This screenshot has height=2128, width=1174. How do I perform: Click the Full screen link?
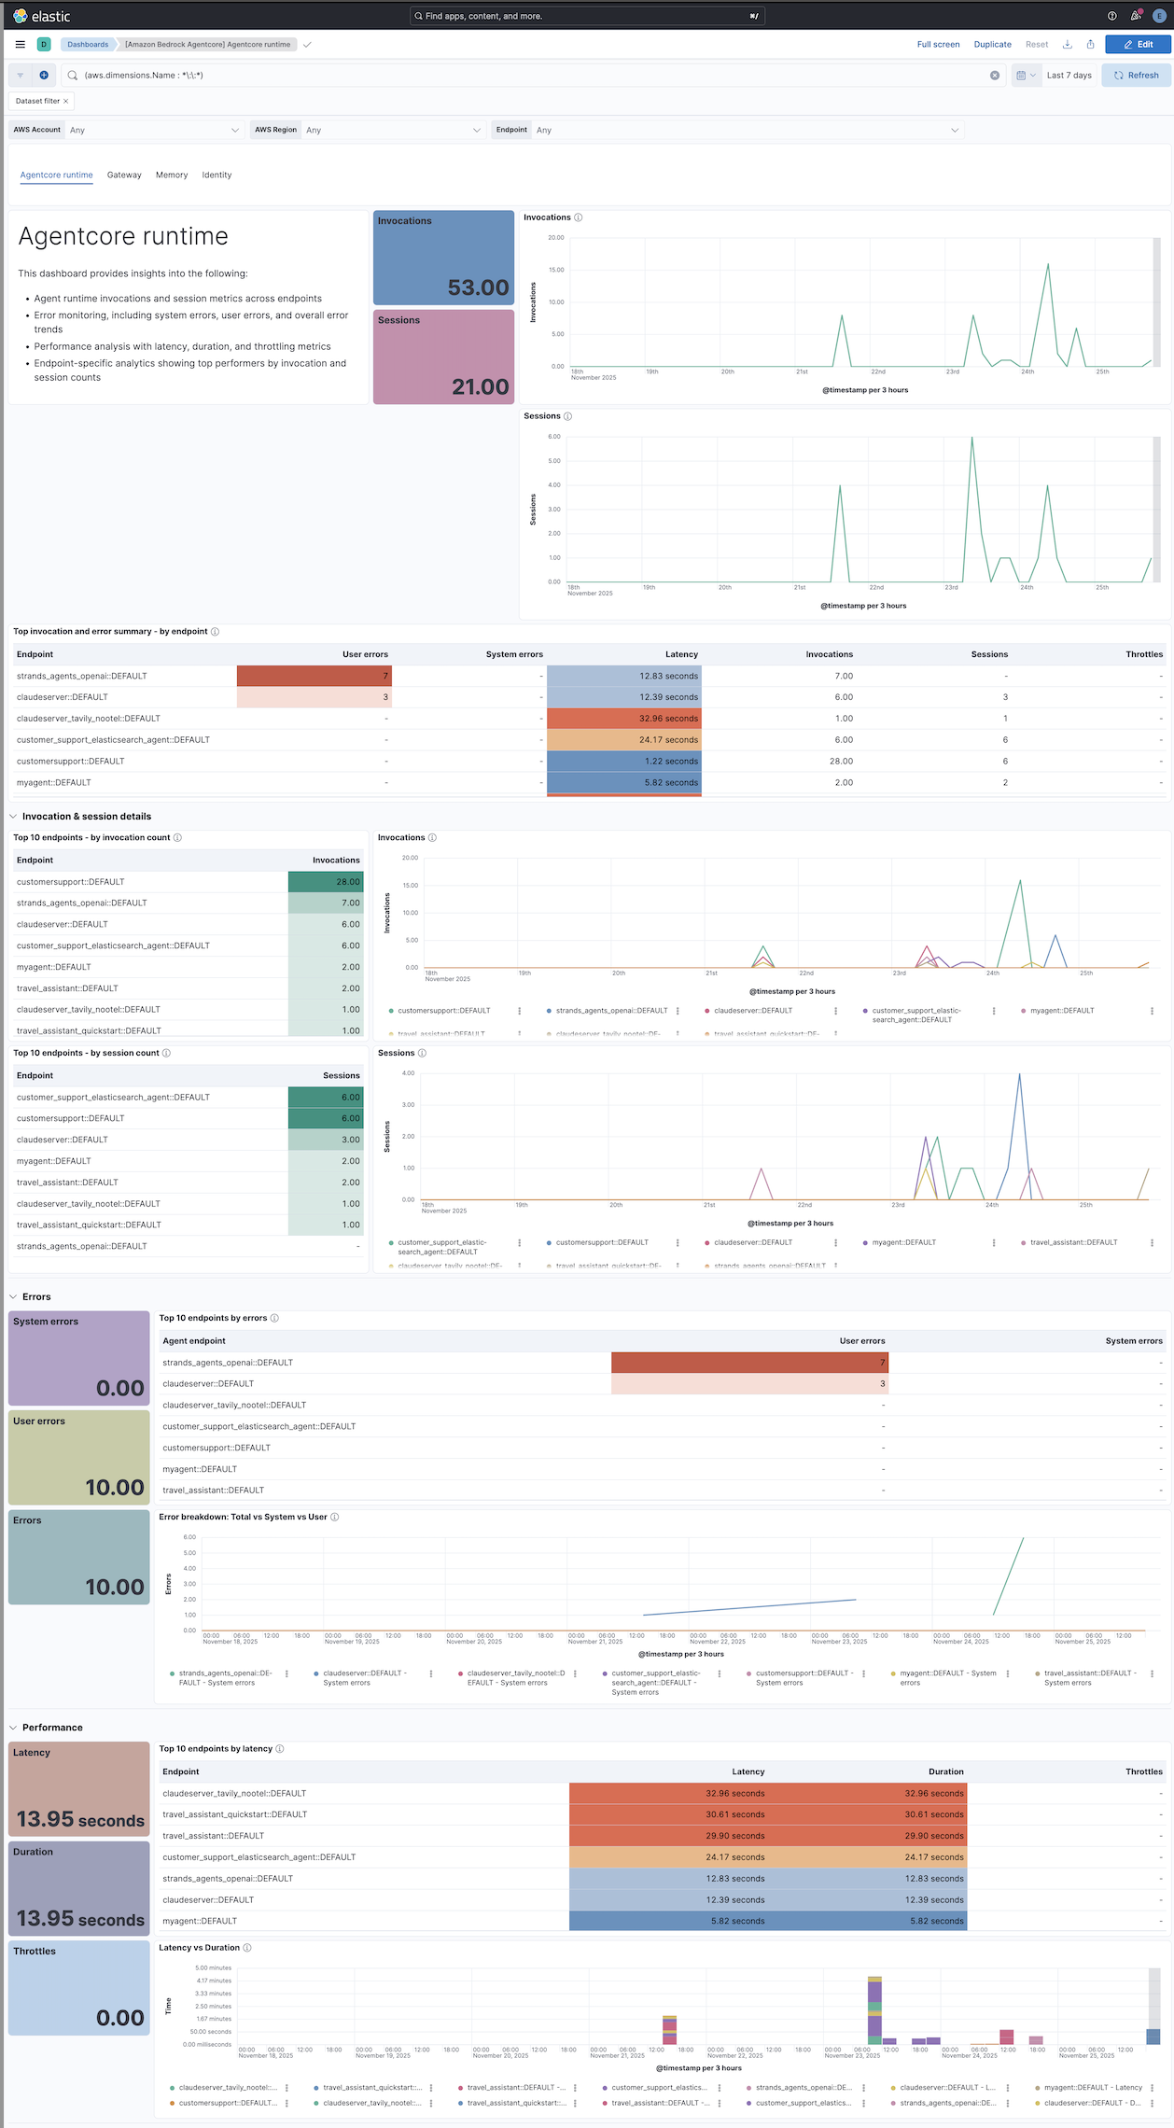click(938, 44)
